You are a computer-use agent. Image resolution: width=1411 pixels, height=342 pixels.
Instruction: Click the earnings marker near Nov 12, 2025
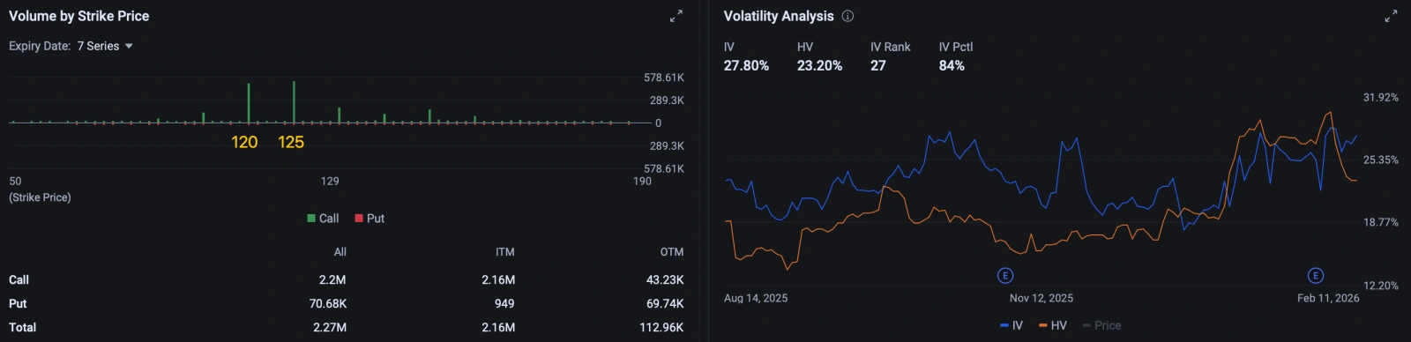(x=1004, y=276)
